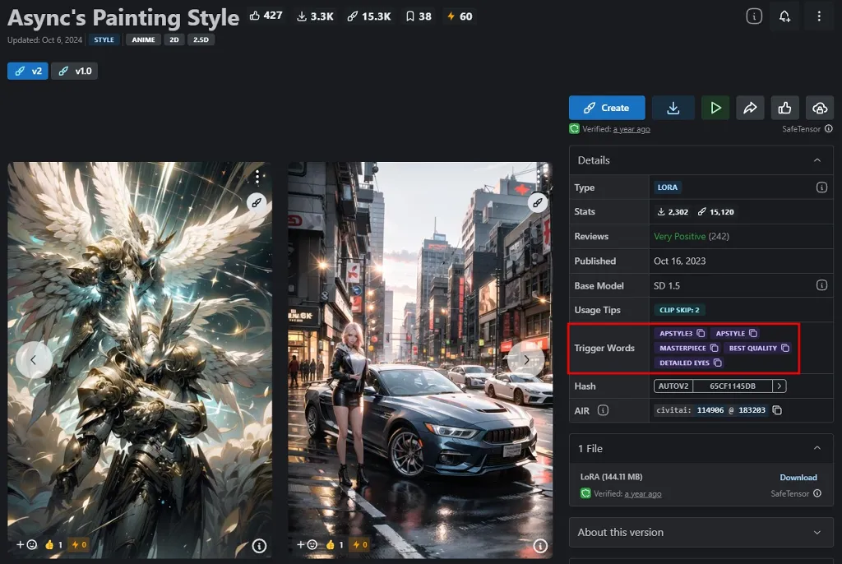Show info for the car image

point(540,546)
